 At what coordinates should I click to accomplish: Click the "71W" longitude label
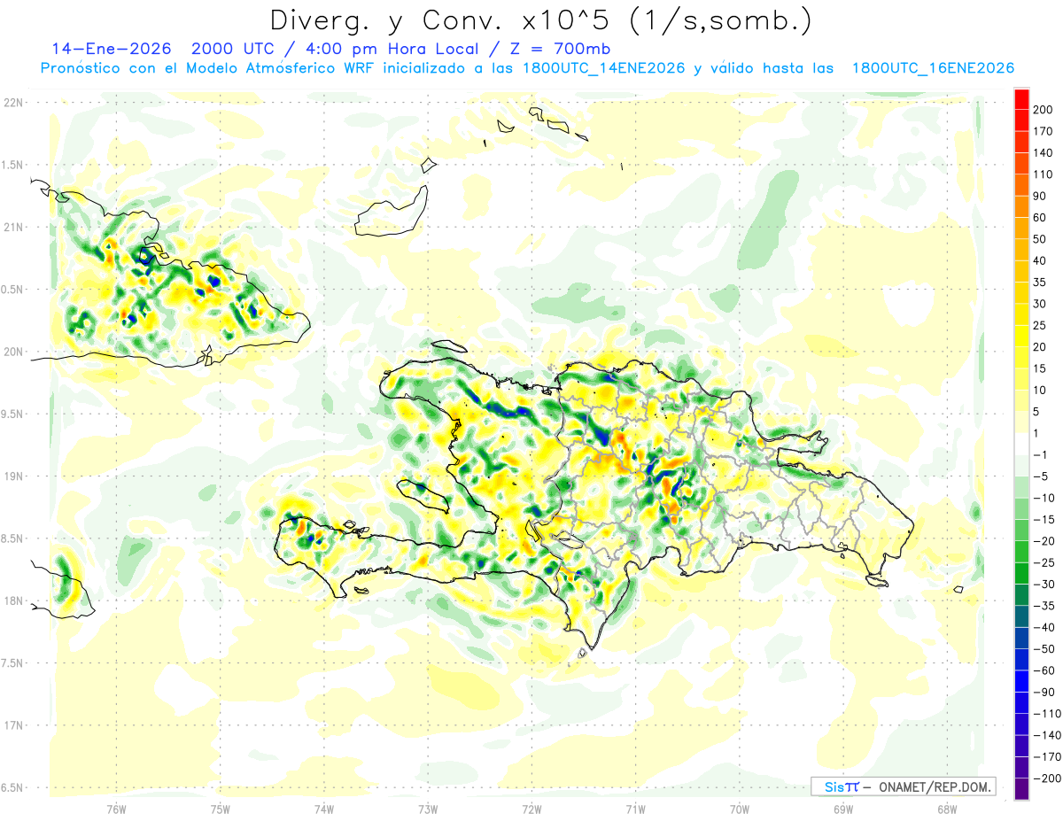coord(635,809)
